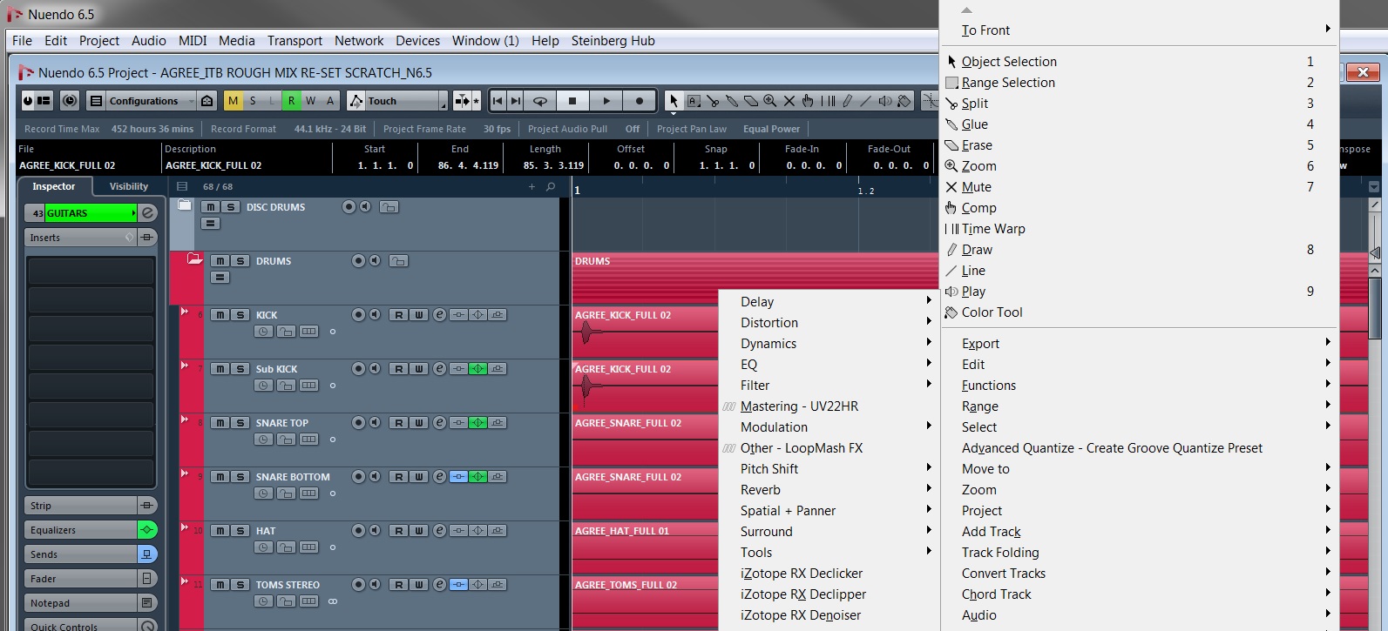Click the add track plus icon
This screenshot has height=631, width=1388.
coord(532,186)
